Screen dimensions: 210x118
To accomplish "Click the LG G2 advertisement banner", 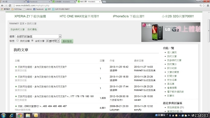I will coord(171,32).
